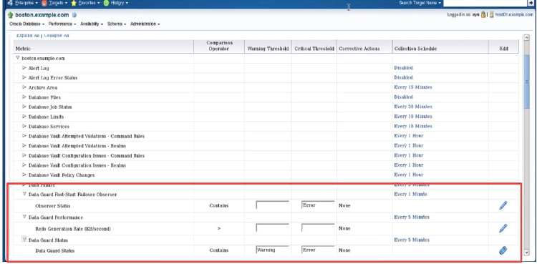Click the Metric column header
The width and height of the screenshot is (537, 264).
tap(23, 49)
